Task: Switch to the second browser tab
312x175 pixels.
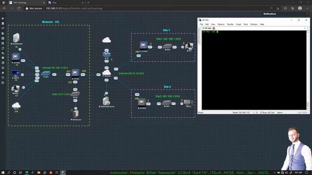Action: [x=66, y=2]
